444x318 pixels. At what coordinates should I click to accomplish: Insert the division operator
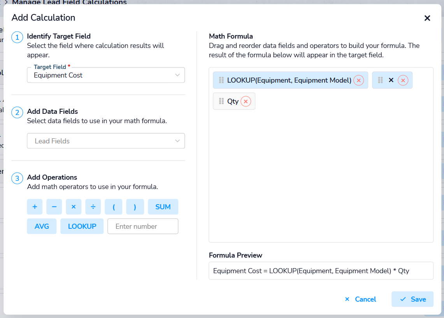click(x=93, y=207)
